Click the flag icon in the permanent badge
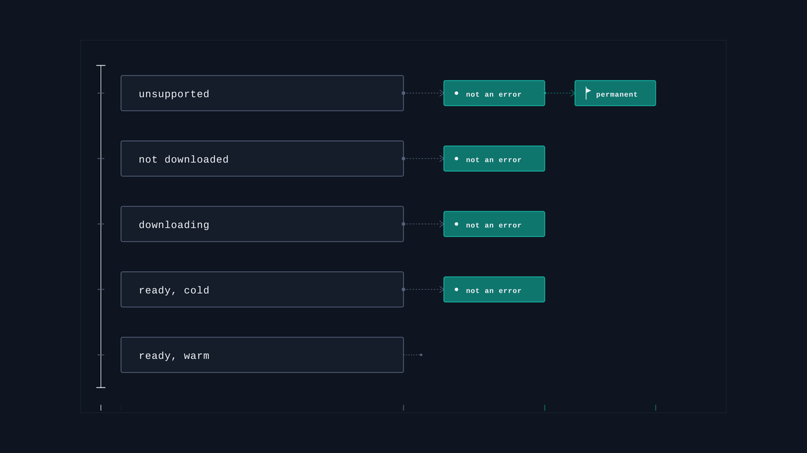 click(588, 93)
